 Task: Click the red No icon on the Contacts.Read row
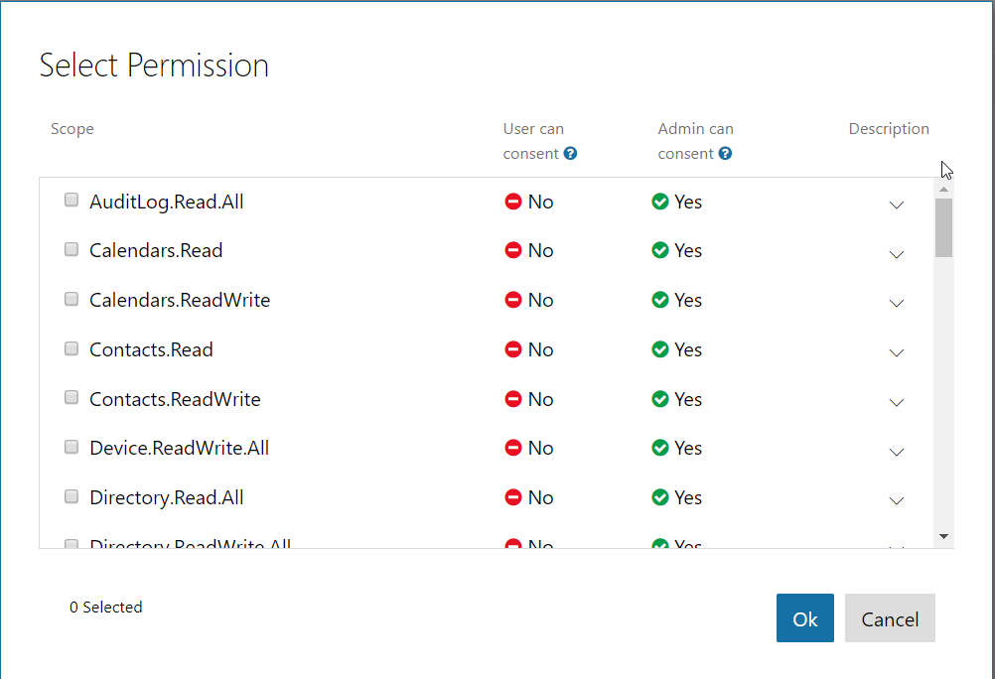click(x=513, y=349)
